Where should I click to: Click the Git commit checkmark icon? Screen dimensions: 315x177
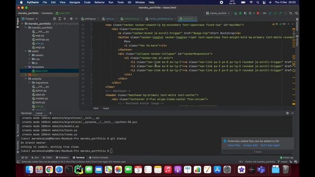coord(275,13)
